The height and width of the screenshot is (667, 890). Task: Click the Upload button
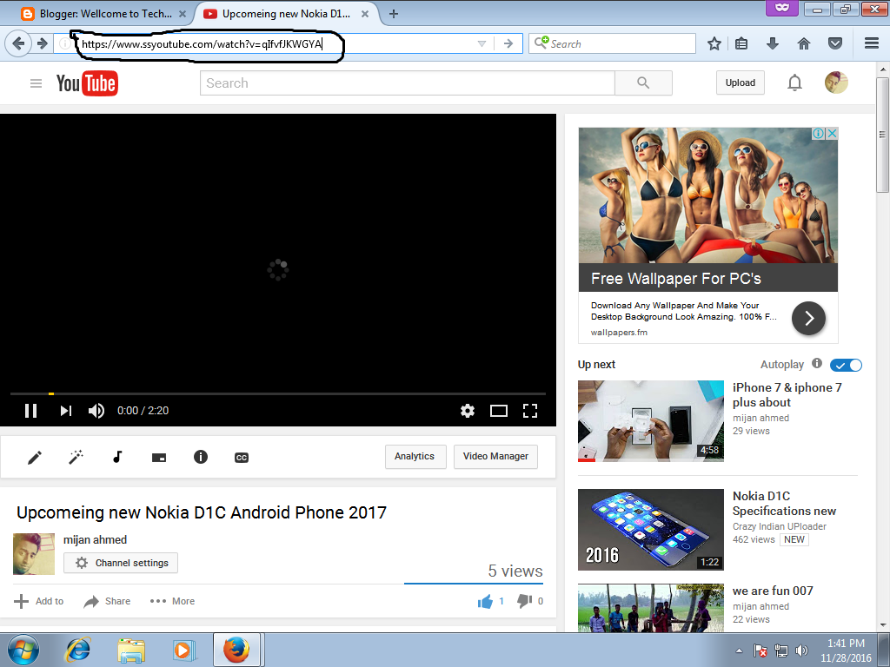click(741, 83)
